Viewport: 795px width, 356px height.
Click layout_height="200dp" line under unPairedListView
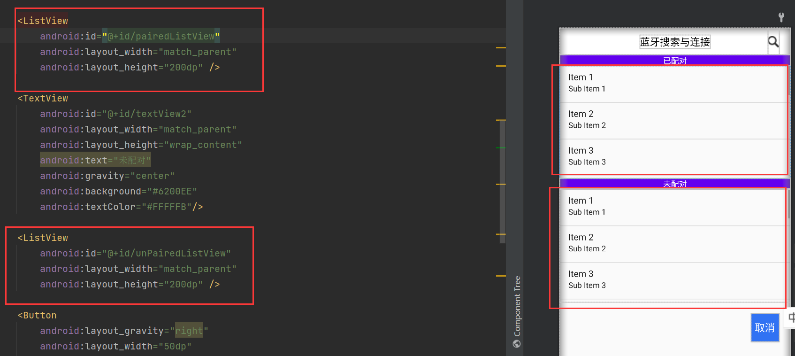pos(130,284)
